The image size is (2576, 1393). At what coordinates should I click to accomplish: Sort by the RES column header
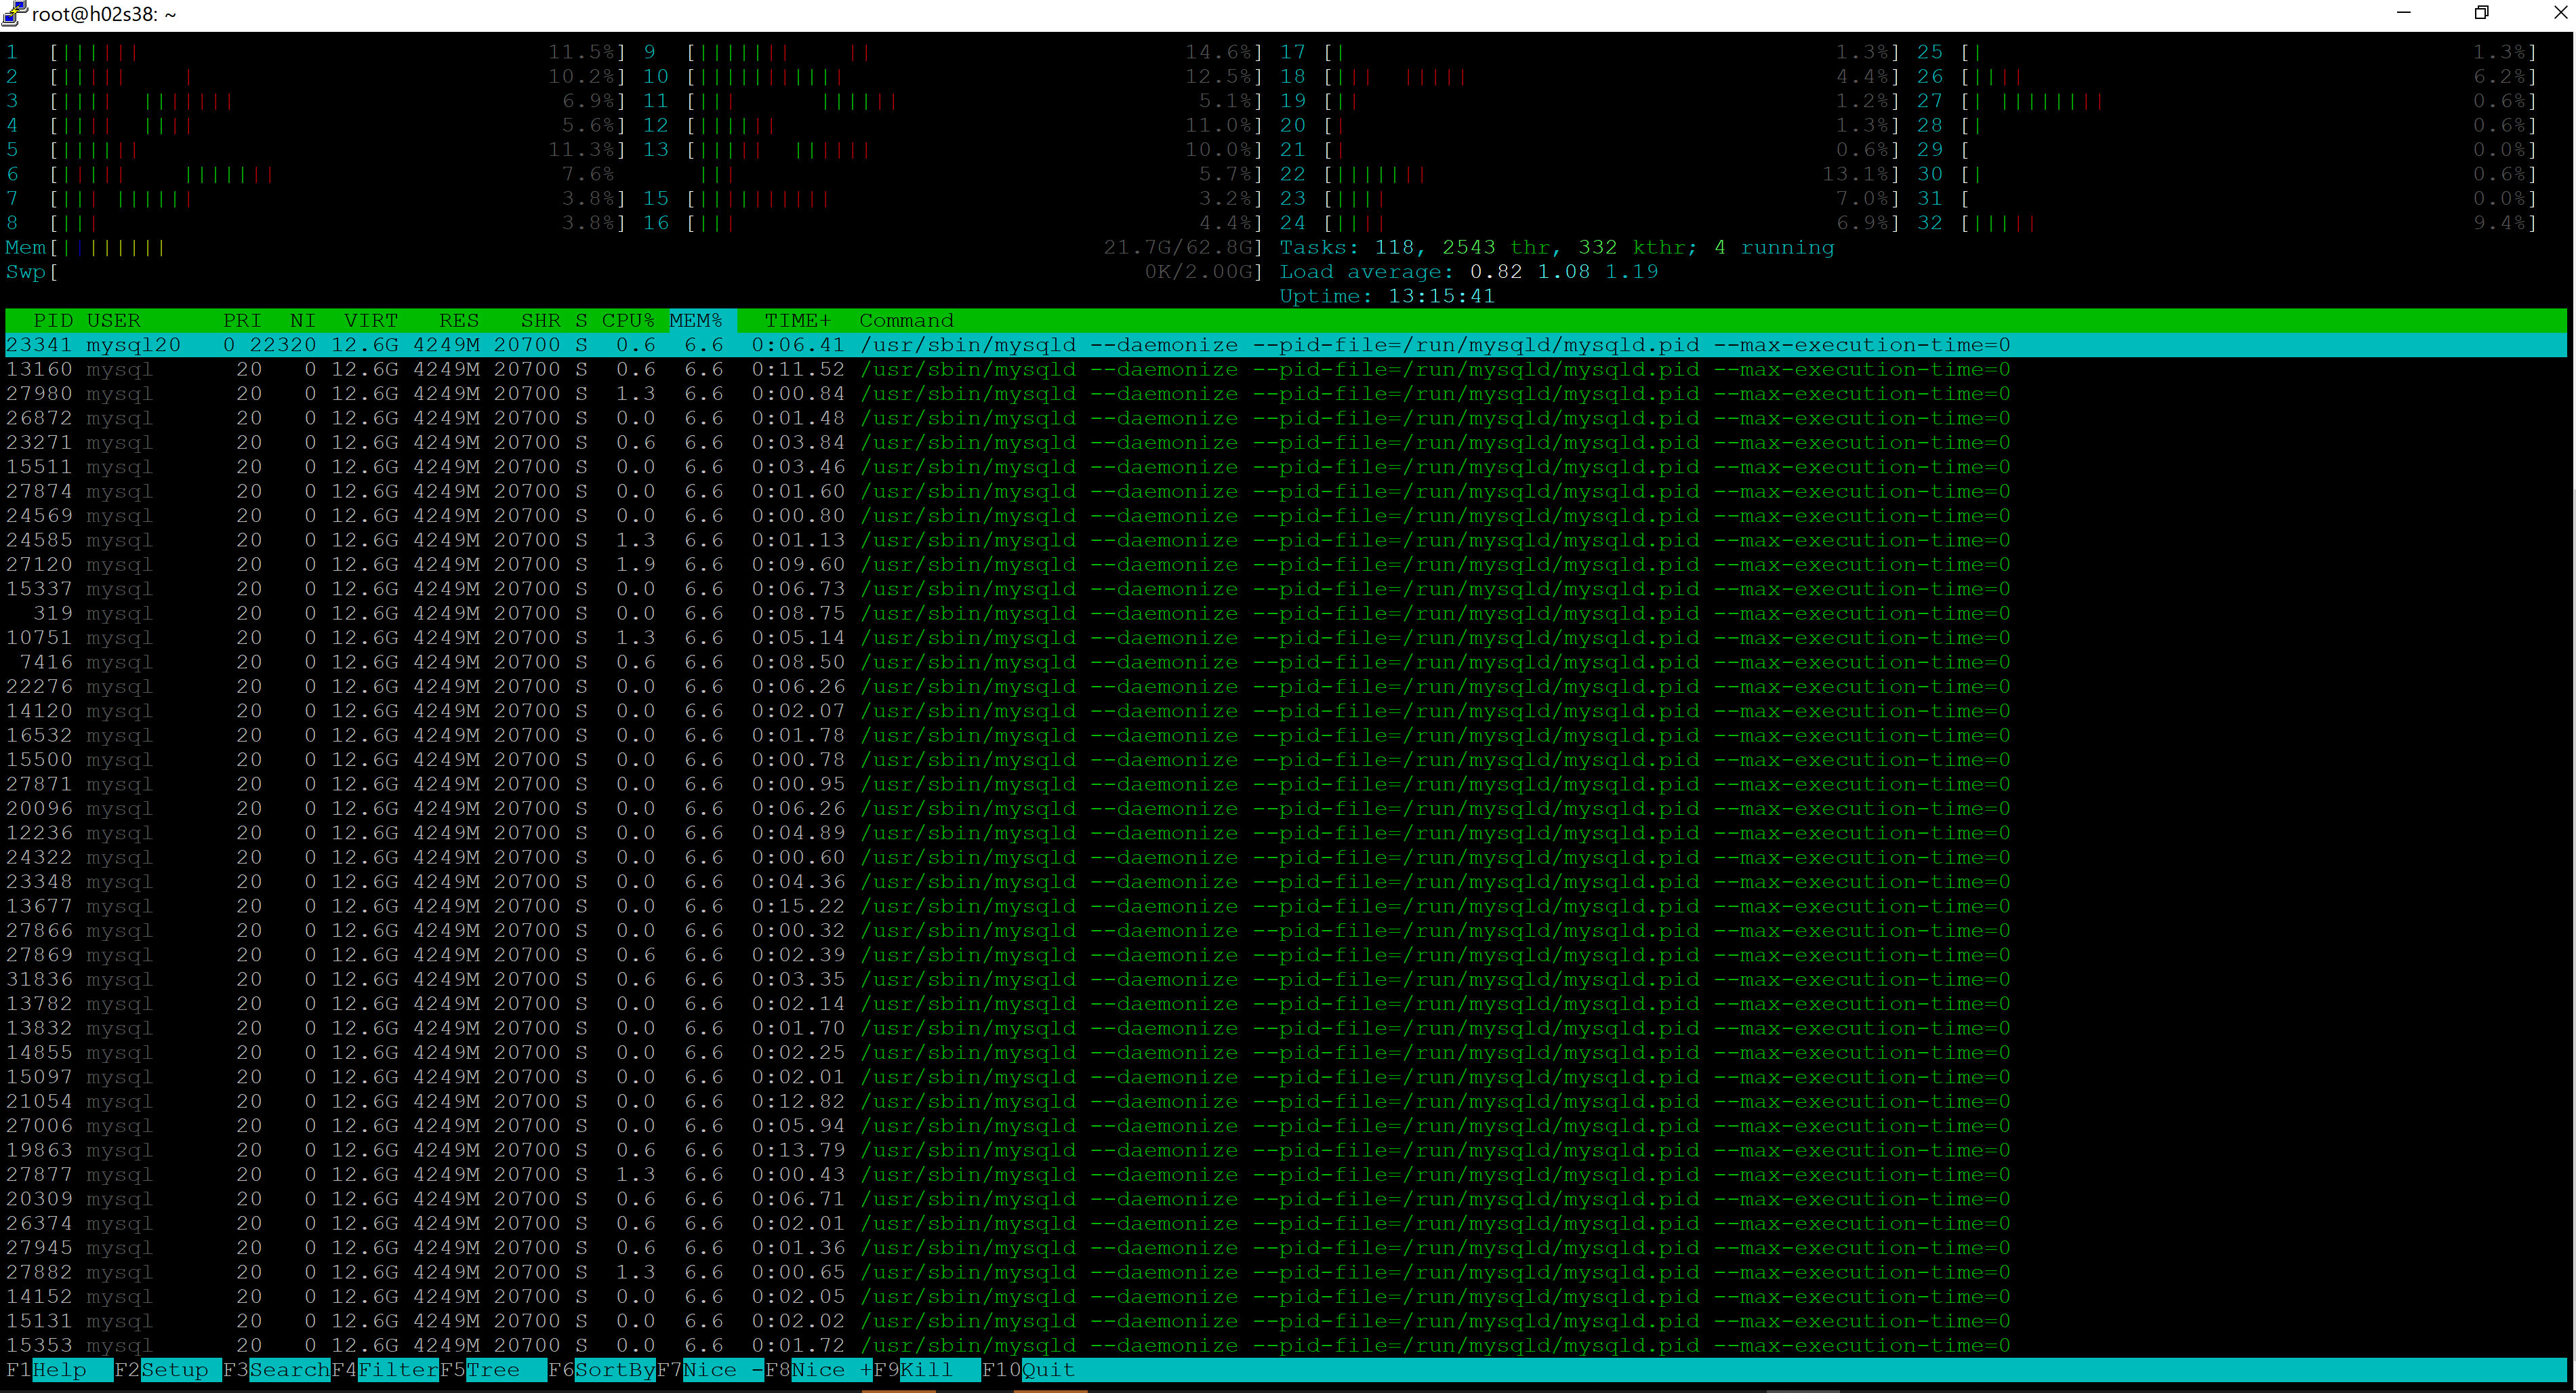[459, 321]
